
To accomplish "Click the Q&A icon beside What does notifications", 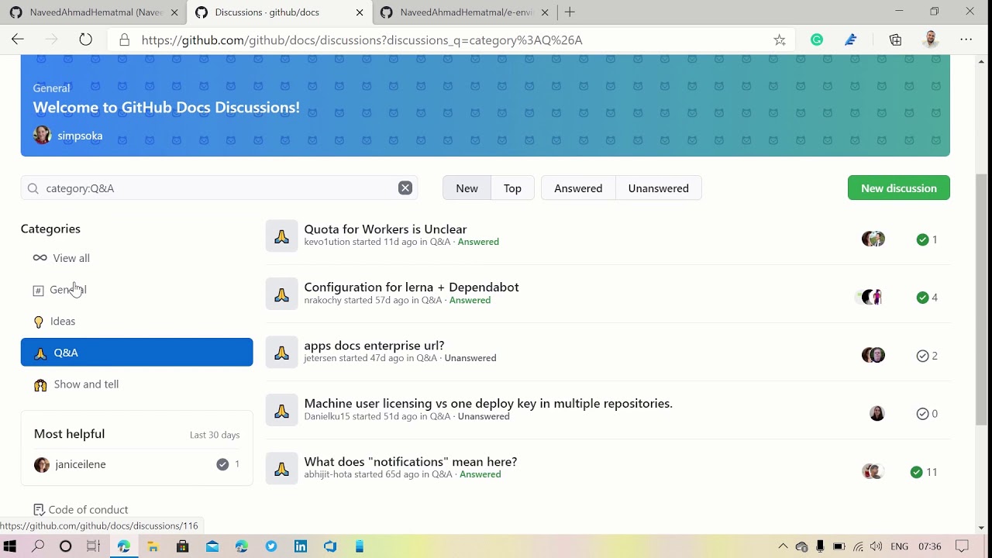I will point(281,469).
